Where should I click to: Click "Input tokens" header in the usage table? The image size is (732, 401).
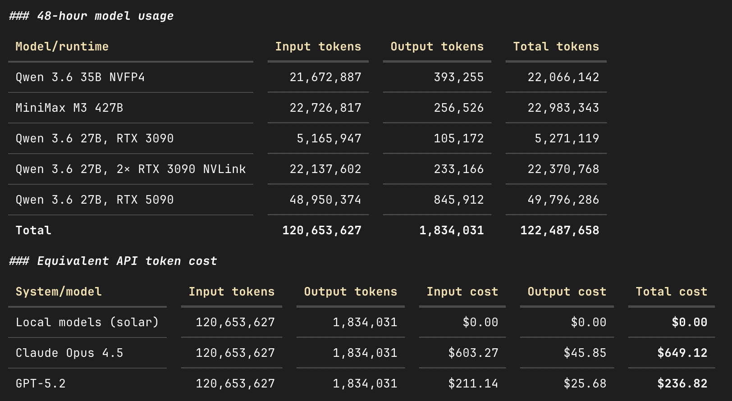[x=318, y=46]
